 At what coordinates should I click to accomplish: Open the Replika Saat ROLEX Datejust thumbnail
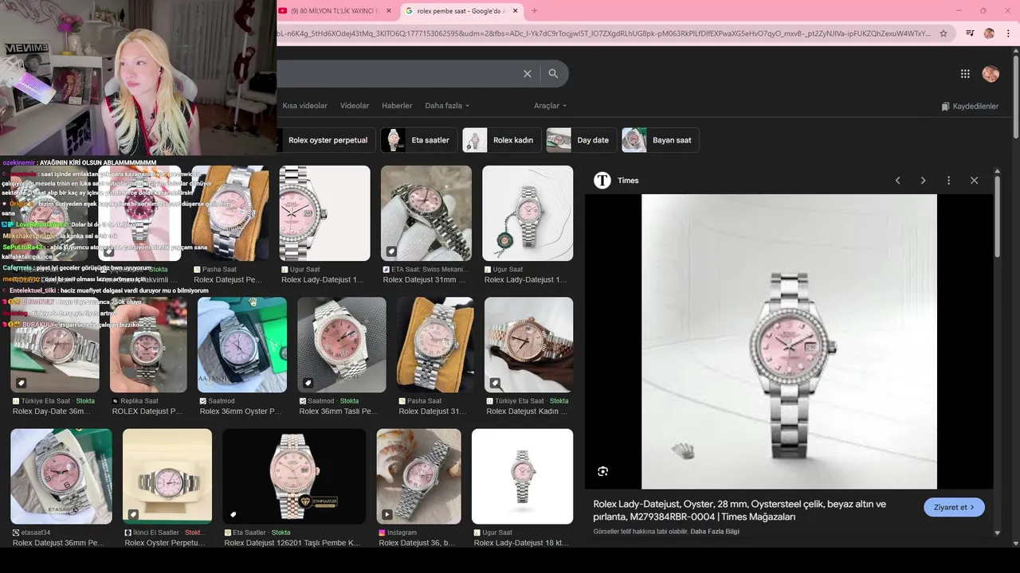click(x=148, y=345)
